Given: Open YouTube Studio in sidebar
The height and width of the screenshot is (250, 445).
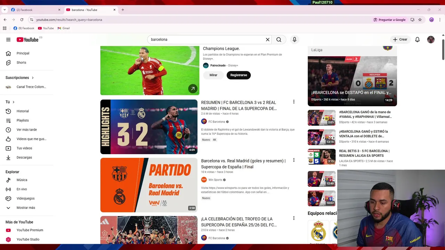Looking at the screenshot, I should 27,239.
